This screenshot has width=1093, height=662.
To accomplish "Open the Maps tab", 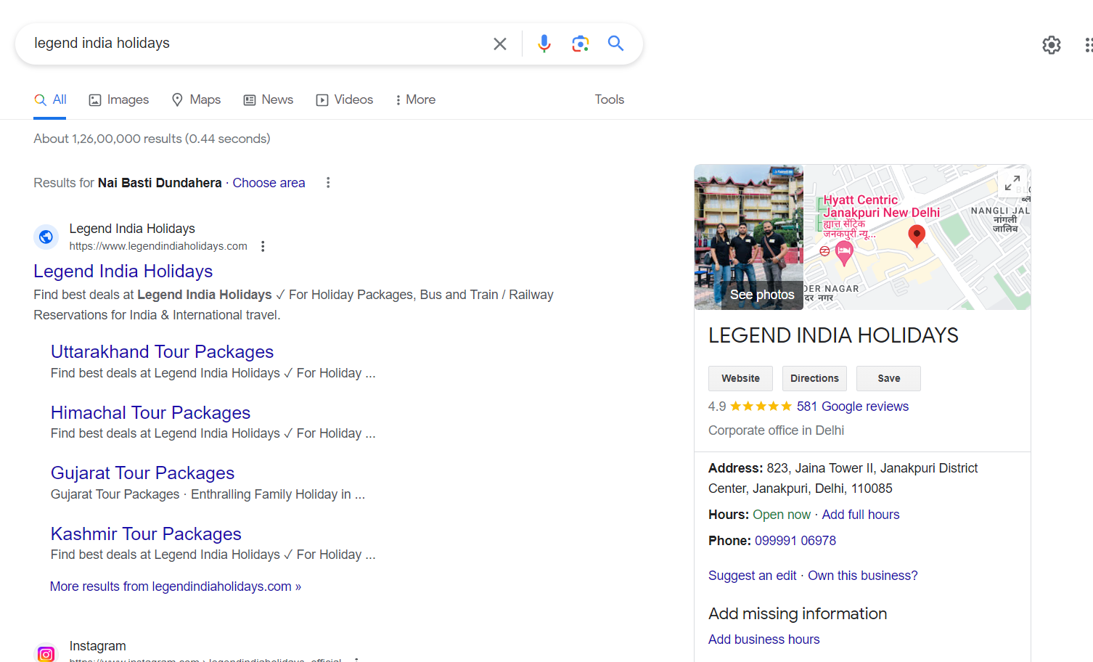I will [196, 99].
